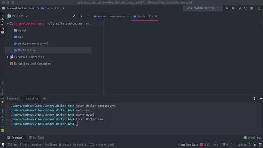Open the UTF-8 file encoding dropdown
Viewport: 263px width, 148px height.
pyautogui.click(x=226, y=144)
